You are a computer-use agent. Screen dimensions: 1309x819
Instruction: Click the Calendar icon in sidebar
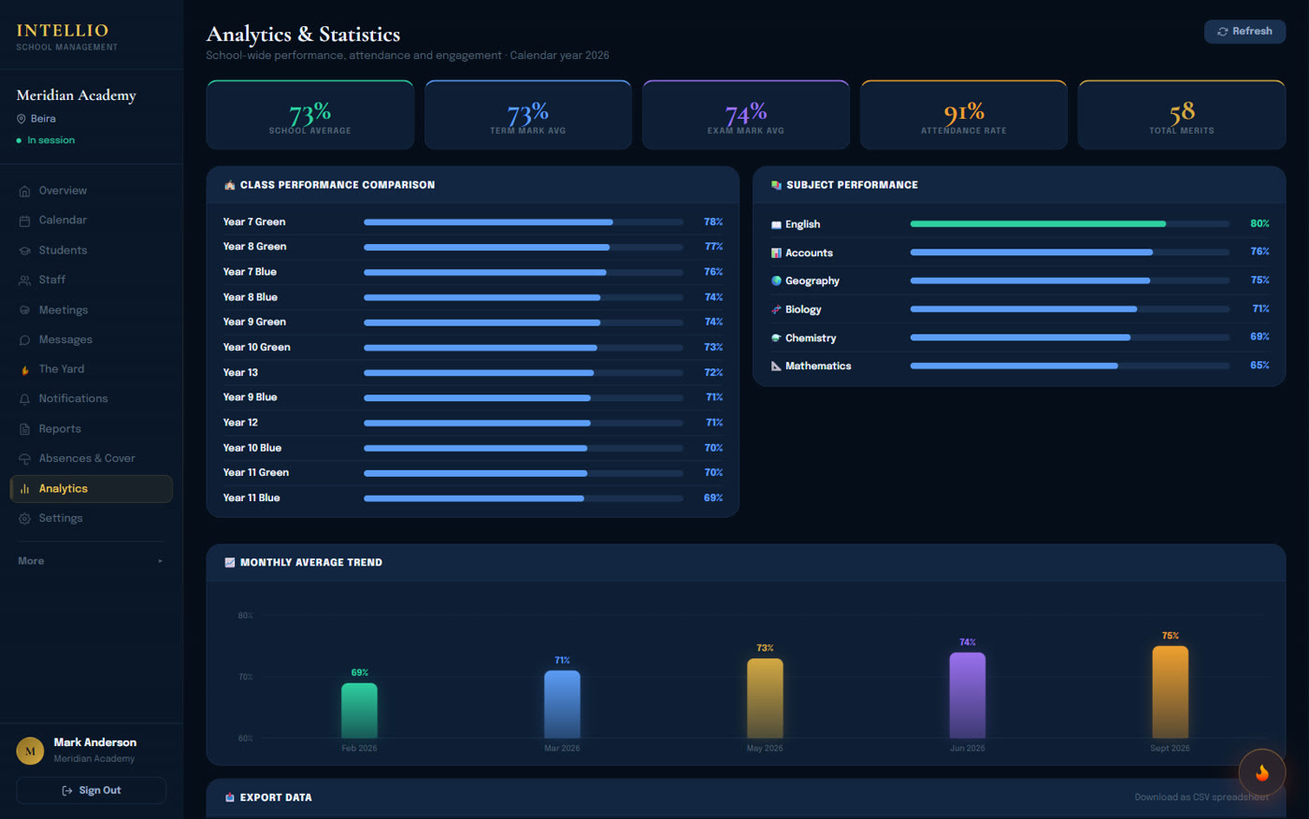pyautogui.click(x=24, y=221)
